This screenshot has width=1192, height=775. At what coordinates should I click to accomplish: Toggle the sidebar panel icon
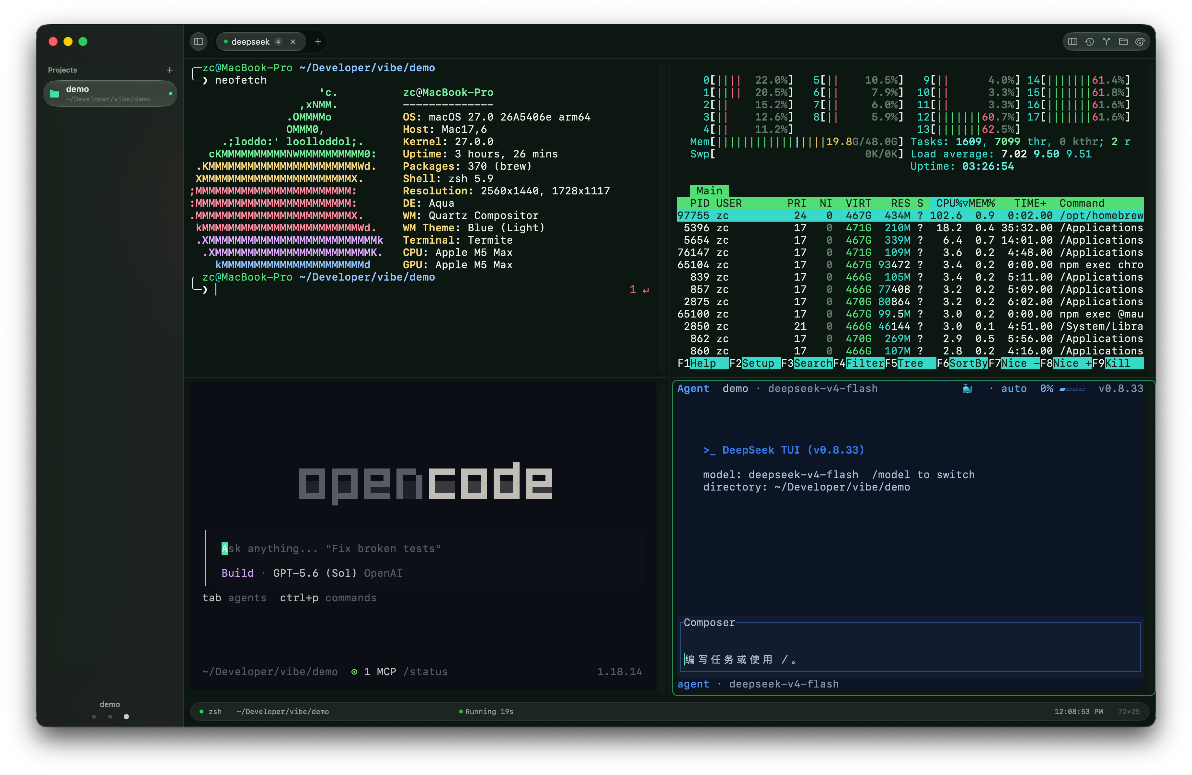[198, 41]
